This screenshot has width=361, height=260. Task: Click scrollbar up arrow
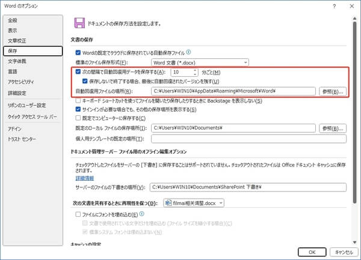(354, 19)
